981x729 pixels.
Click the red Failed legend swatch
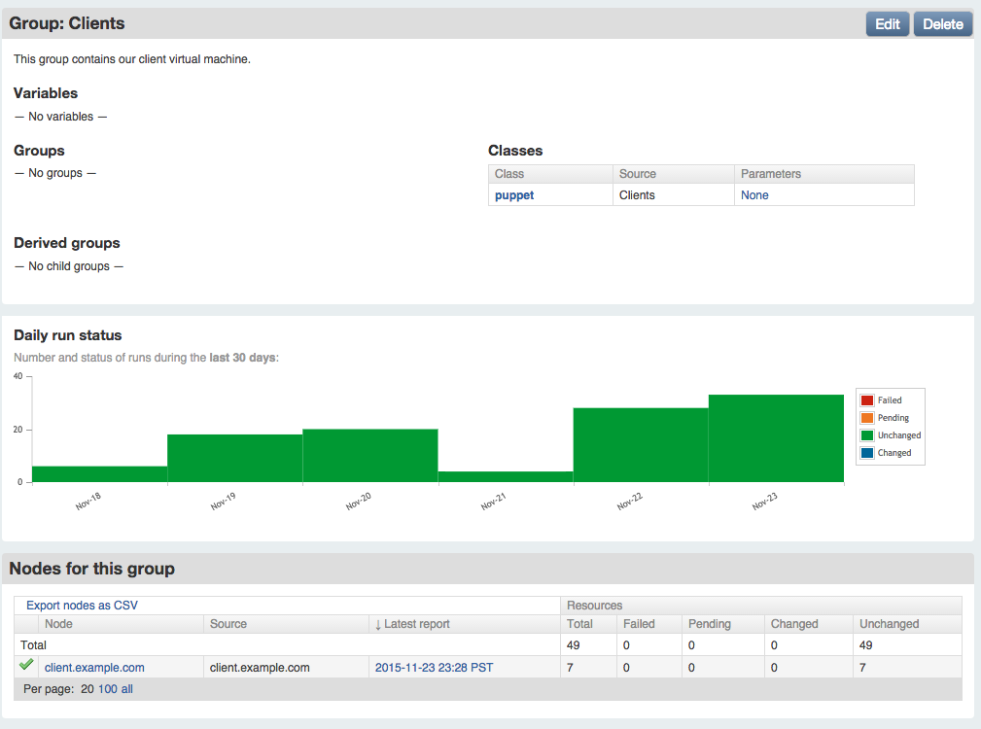click(867, 400)
